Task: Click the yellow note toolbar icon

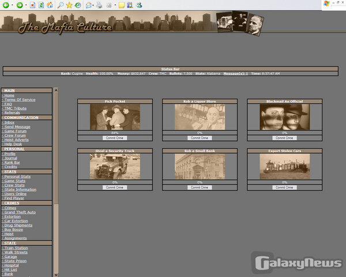Action: 121,5
